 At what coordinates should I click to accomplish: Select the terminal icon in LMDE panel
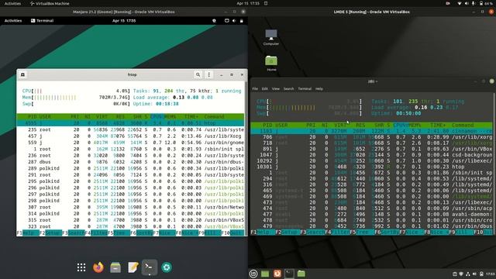coord(289,274)
